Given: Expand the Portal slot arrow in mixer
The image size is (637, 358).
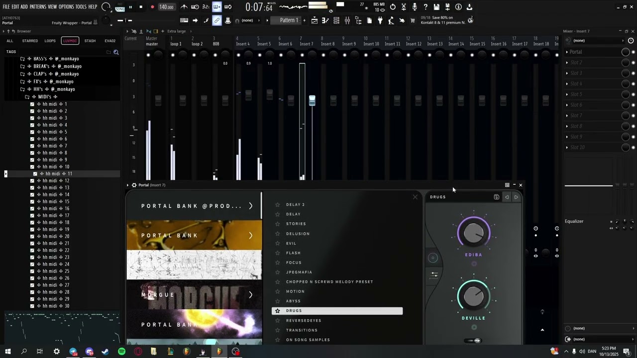Looking at the screenshot, I should coord(567,52).
